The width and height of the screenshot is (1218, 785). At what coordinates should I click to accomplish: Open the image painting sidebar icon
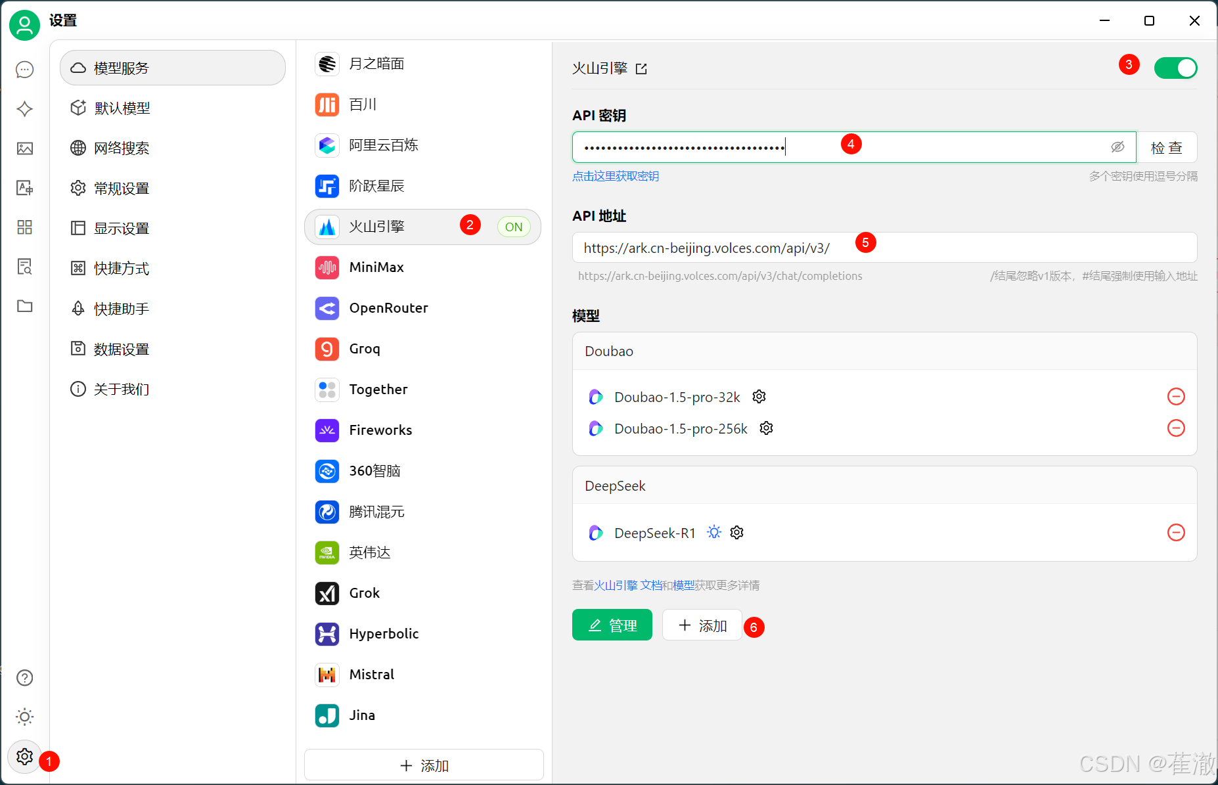(25, 148)
